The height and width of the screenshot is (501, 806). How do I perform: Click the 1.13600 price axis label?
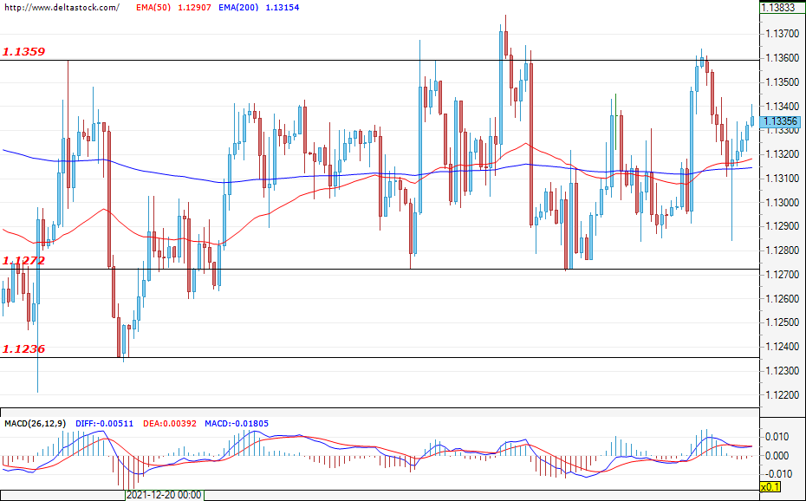pyautogui.click(x=782, y=58)
